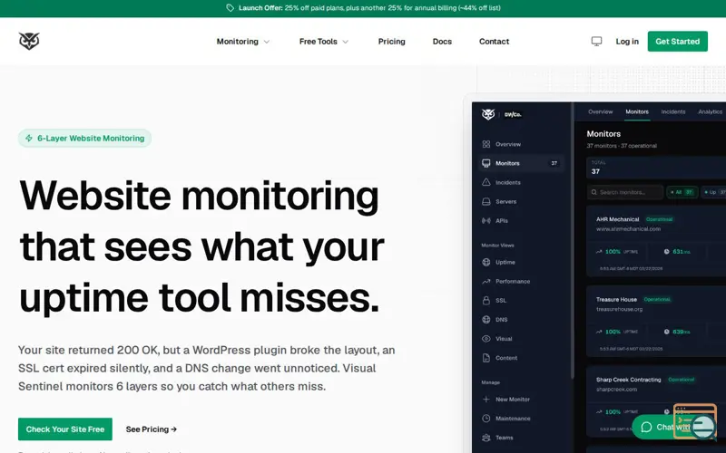Expand the Free Tools dropdown in the navigation
Viewport: 726px width, 453px height.
pos(324,41)
